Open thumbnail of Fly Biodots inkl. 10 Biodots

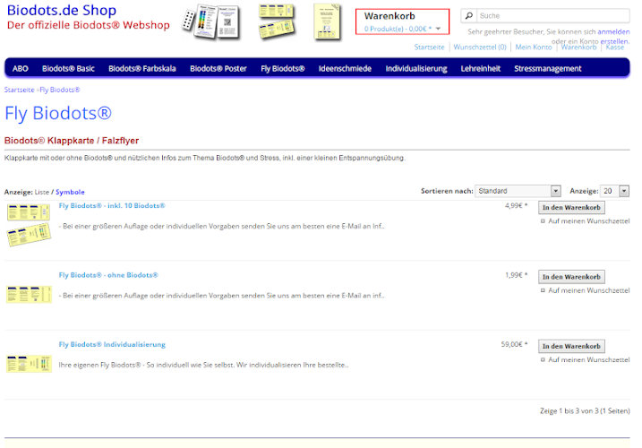29,226
